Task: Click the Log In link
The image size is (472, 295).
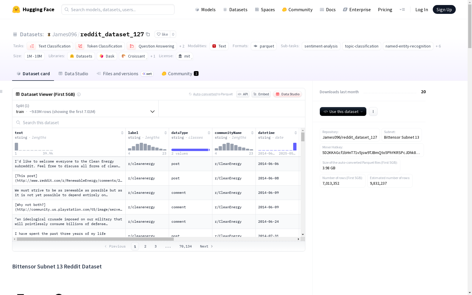Action: click(422, 9)
